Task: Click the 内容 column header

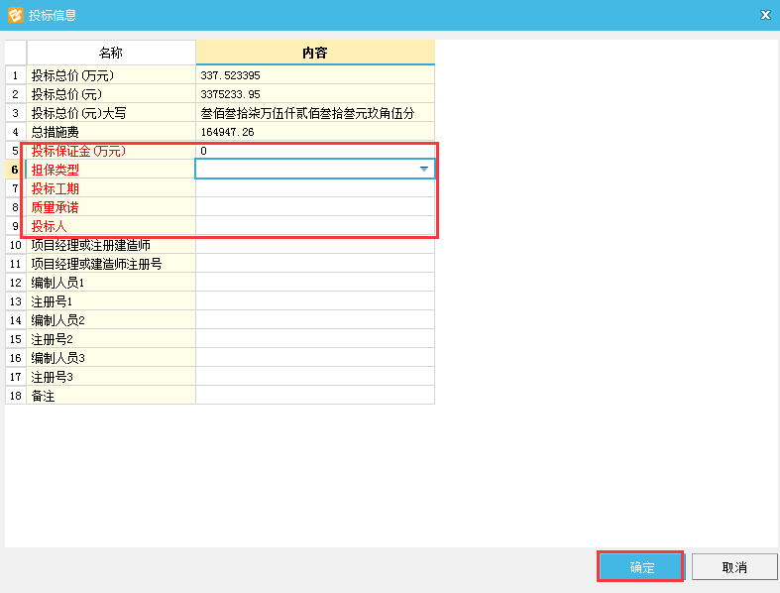Action: (x=314, y=53)
